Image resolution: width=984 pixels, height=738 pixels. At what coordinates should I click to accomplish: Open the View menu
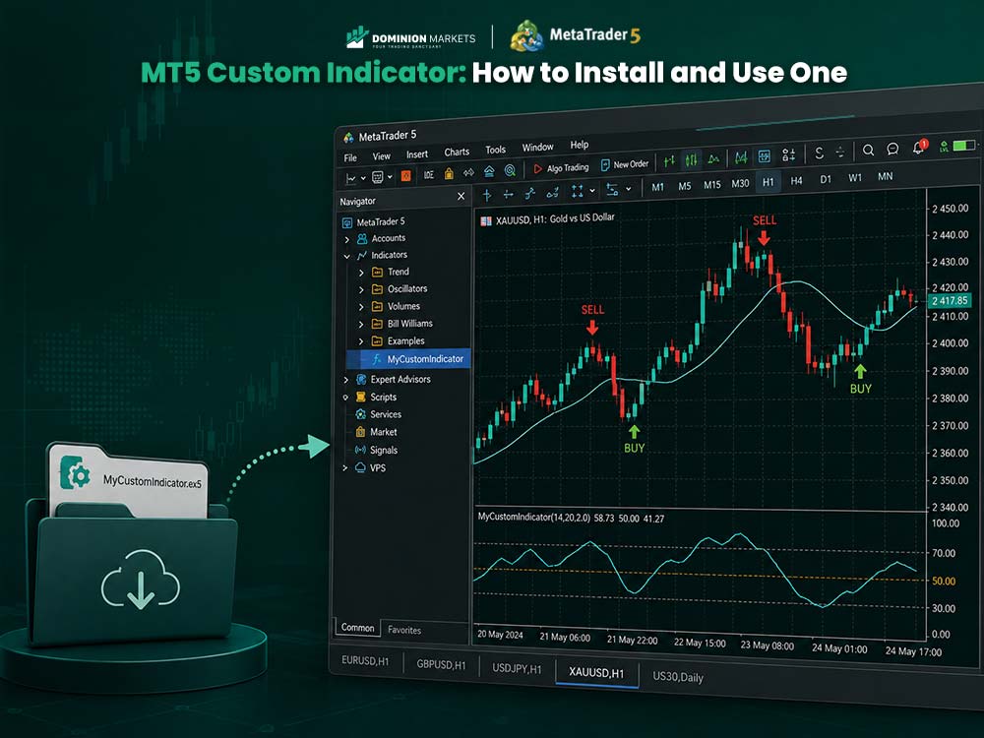tap(381, 155)
